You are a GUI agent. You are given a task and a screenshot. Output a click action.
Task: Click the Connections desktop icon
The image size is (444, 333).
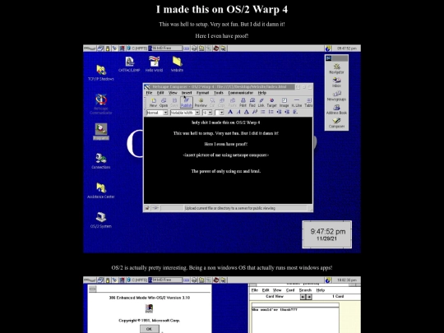(101, 161)
